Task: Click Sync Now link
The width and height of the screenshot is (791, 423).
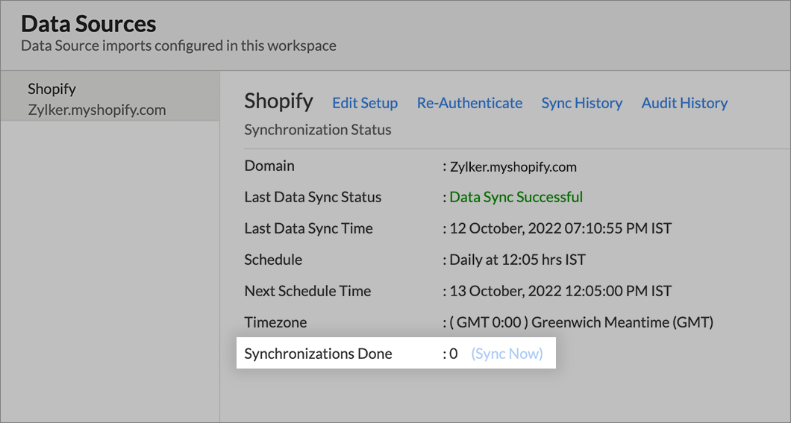Action: (x=507, y=354)
